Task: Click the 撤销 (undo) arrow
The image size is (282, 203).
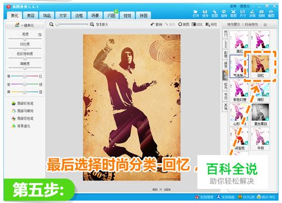Action: 152,24
